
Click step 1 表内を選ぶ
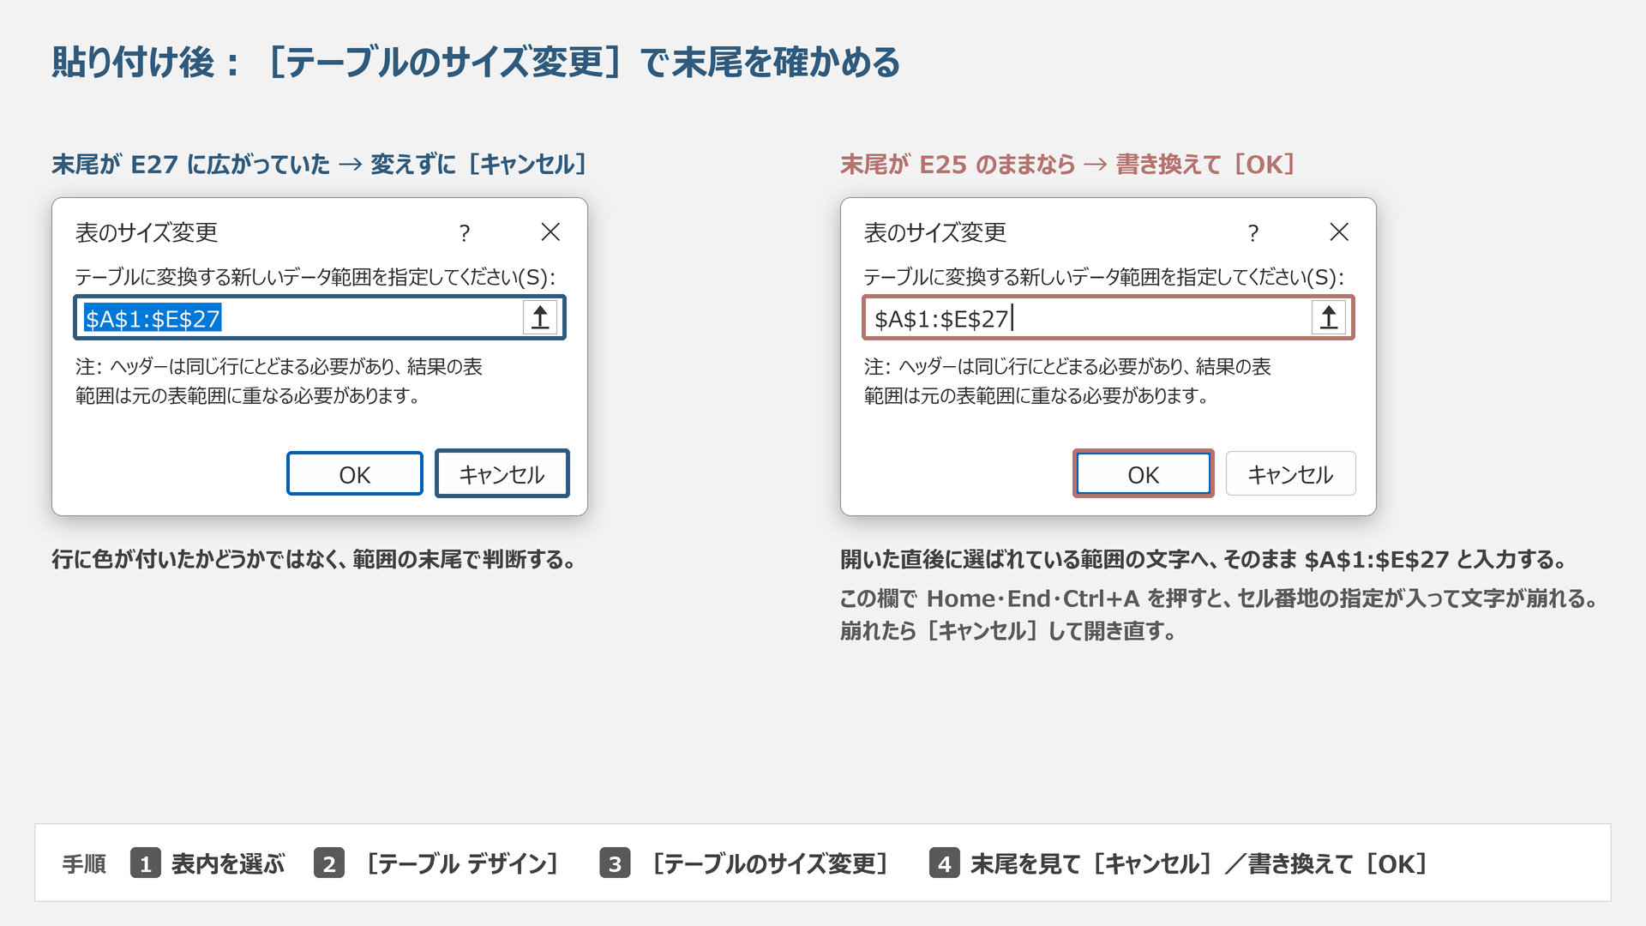[208, 863]
